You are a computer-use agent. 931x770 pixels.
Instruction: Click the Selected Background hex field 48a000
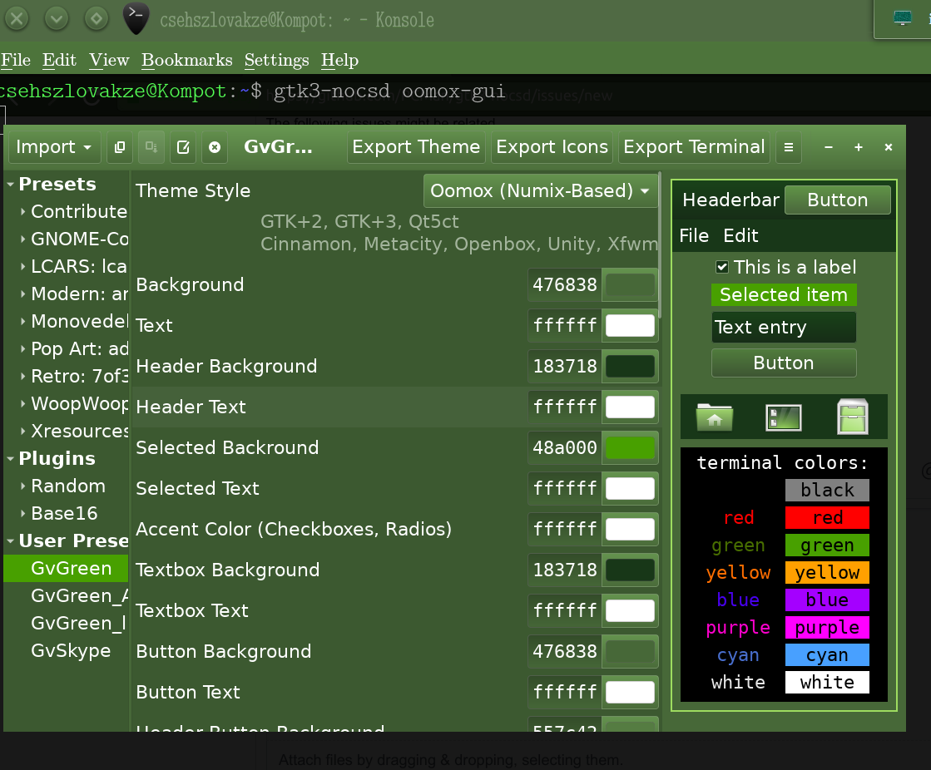tap(565, 447)
